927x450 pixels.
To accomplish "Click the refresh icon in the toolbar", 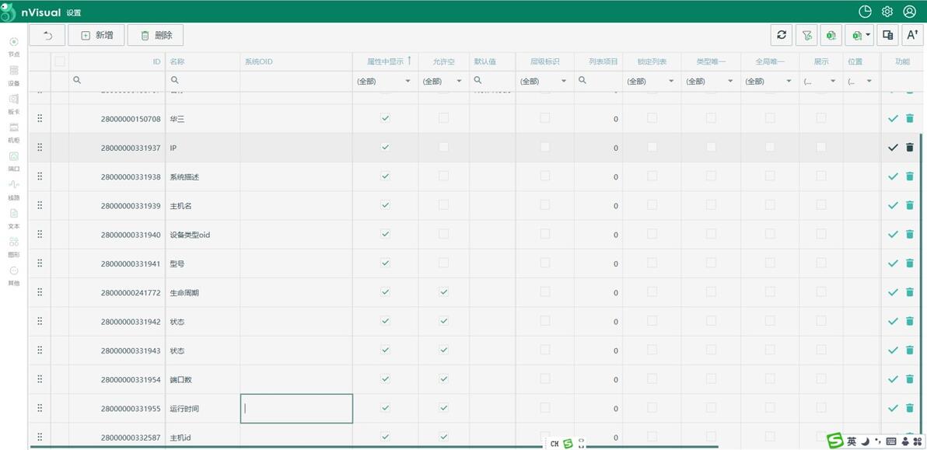I will tap(782, 35).
